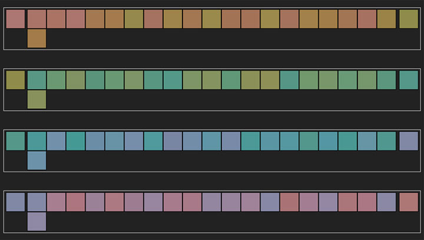Select the leftmost green swatch in the third row
424x240 pixels.
tap(15, 141)
